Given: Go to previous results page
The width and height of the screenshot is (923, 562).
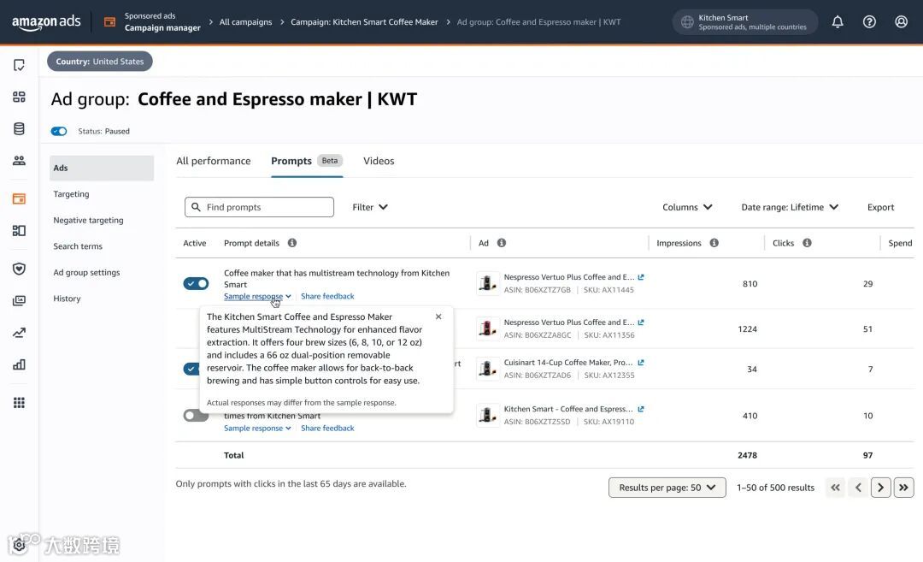Looking at the screenshot, I should click(x=858, y=488).
